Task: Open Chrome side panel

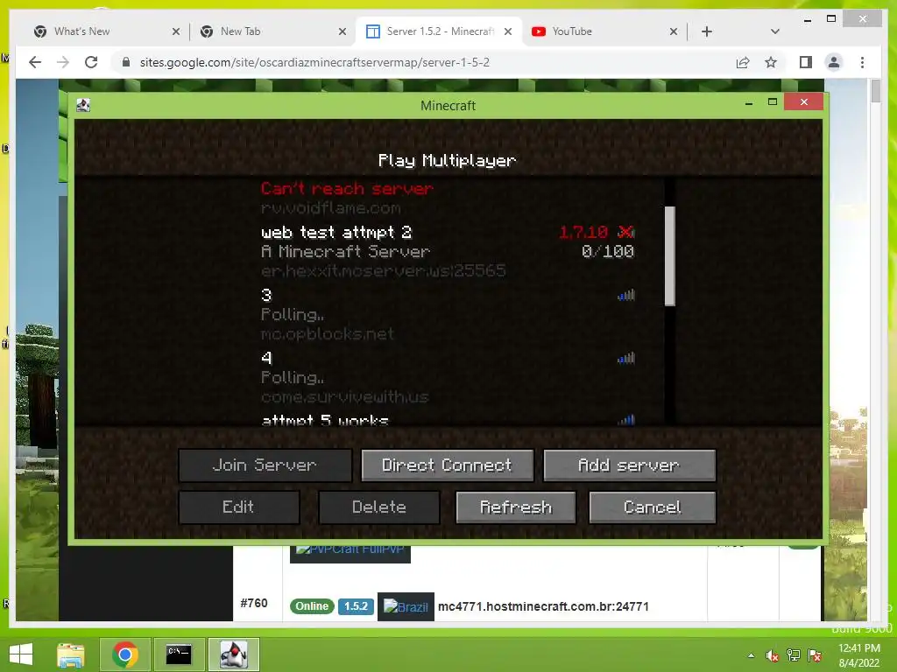Action: click(806, 62)
